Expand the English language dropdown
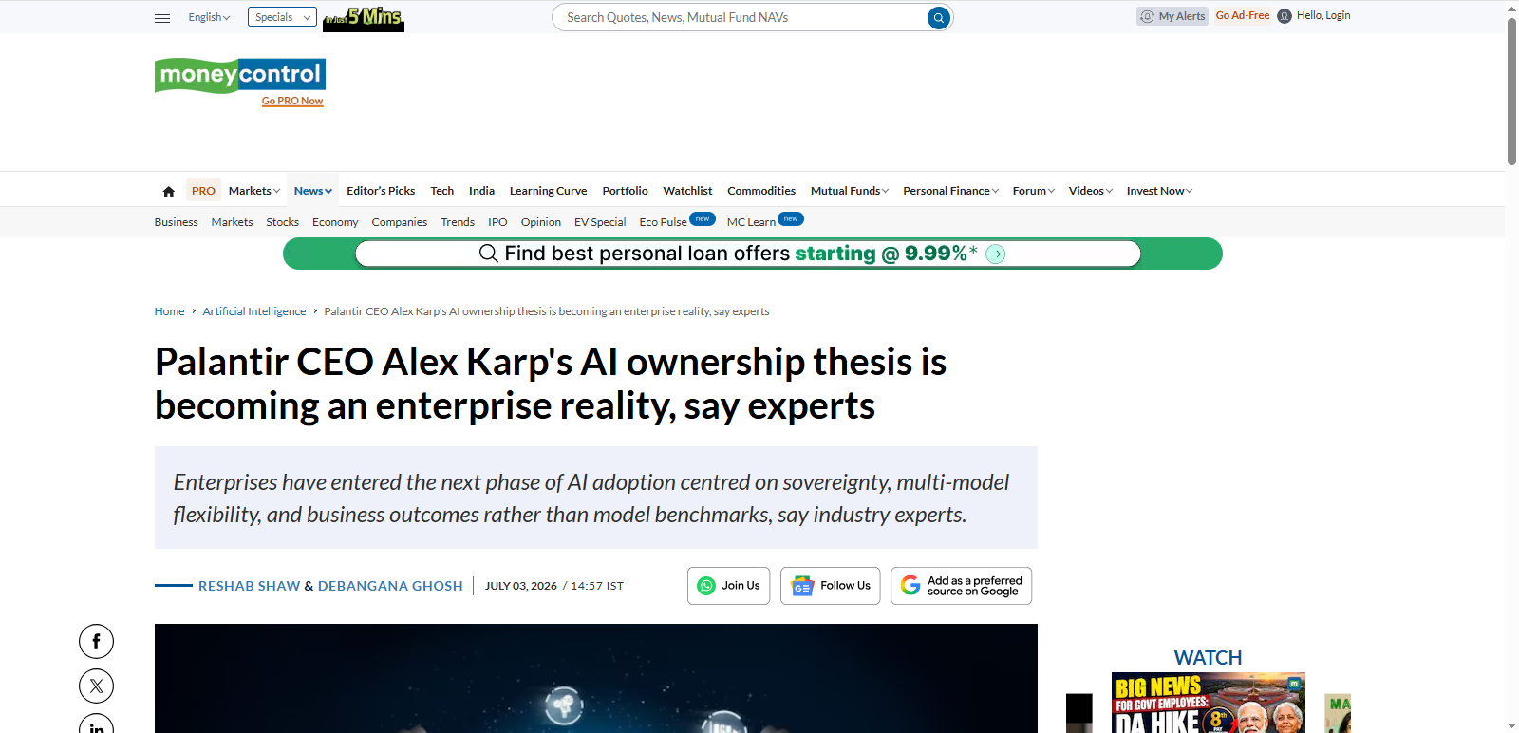 click(209, 17)
